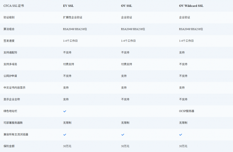Click the 显示企业全称 row label

pyautogui.click(x=12, y=100)
